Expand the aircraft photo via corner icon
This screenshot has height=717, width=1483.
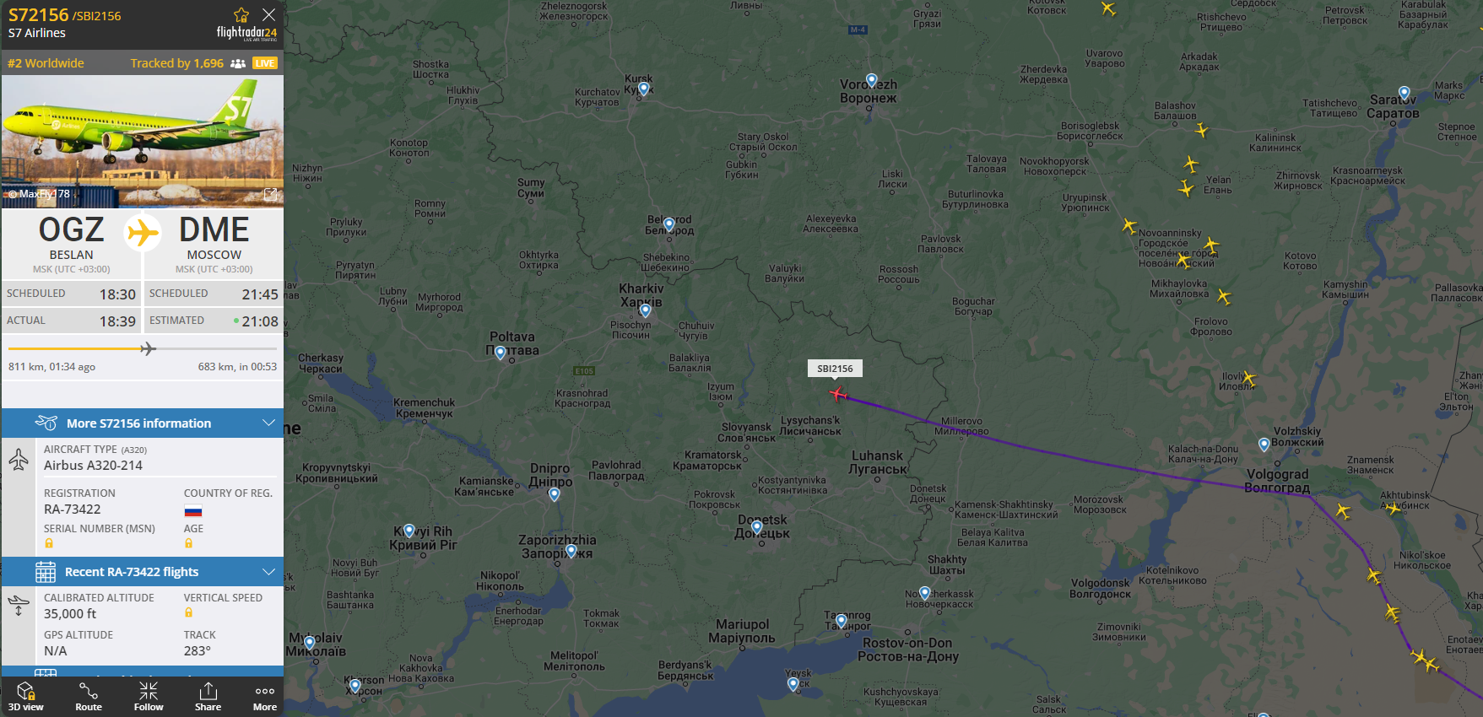click(x=271, y=195)
